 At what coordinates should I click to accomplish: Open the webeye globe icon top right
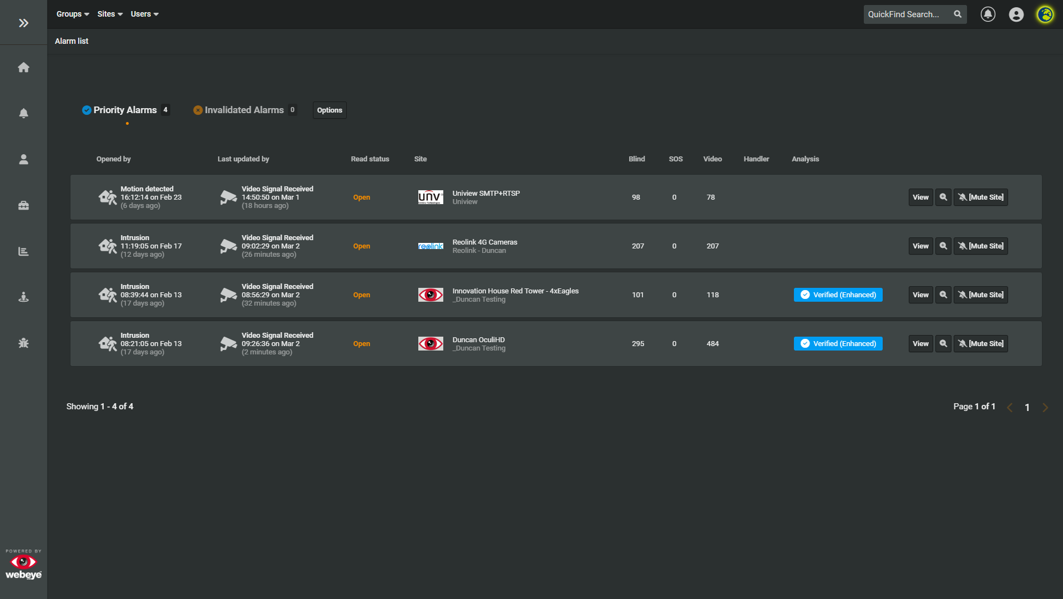(1045, 14)
